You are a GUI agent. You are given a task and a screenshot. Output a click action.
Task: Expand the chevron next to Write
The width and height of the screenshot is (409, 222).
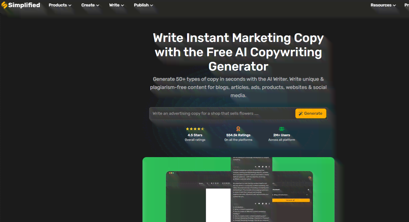click(122, 5)
